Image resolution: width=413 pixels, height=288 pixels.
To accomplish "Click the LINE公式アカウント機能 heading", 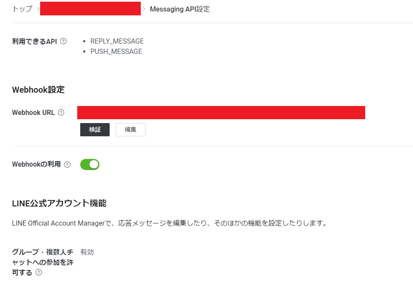I will (x=59, y=203).
